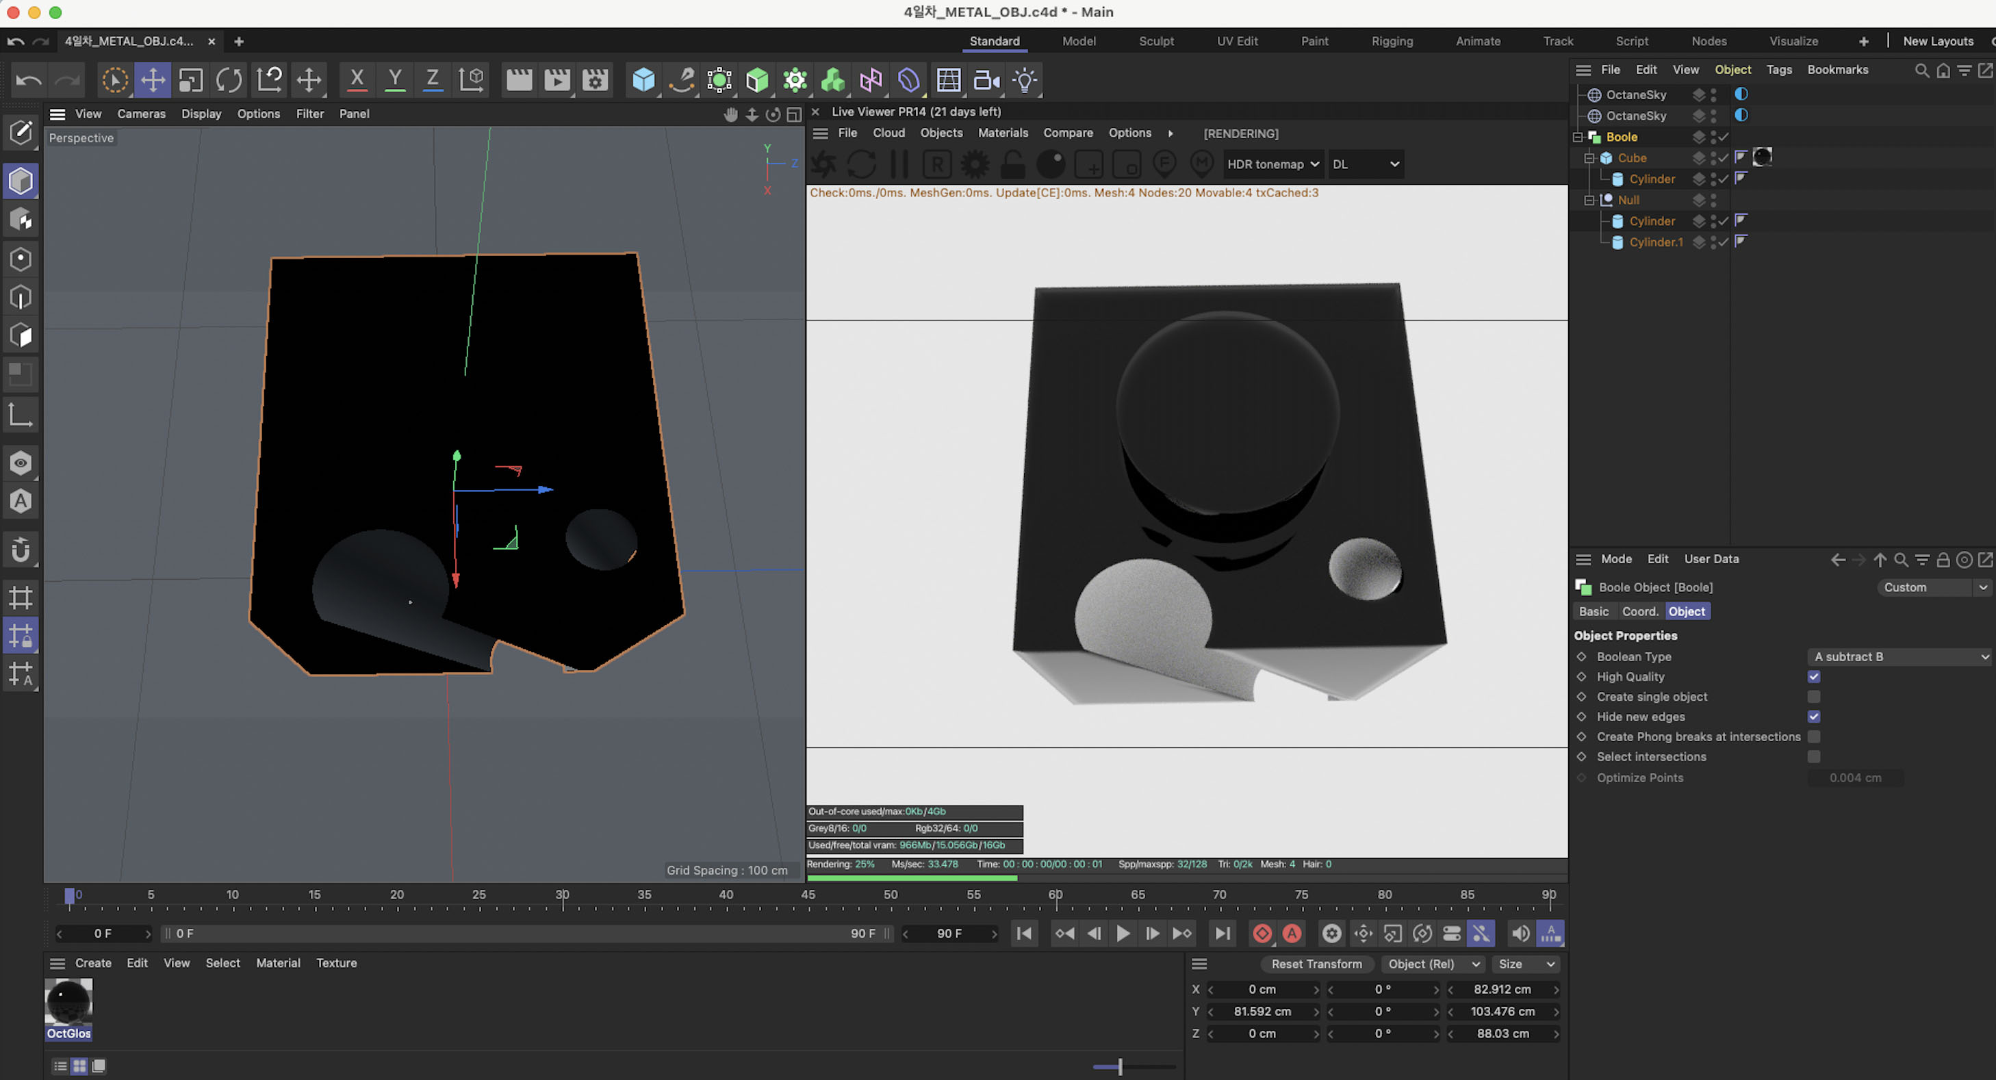Click Enable Snap icon in left sidebar

tap(21, 550)
